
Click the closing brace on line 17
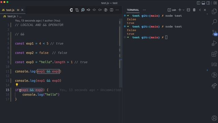[x=16, y=99]
